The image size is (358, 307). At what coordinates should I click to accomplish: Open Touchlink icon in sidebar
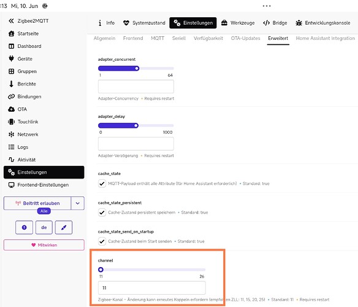pyautogui.click(x=11, y=122)
